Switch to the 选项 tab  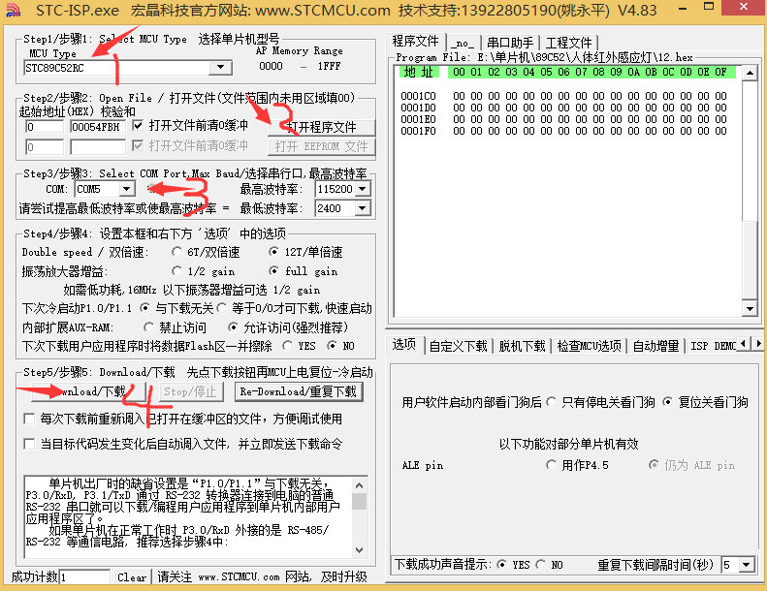404,345
